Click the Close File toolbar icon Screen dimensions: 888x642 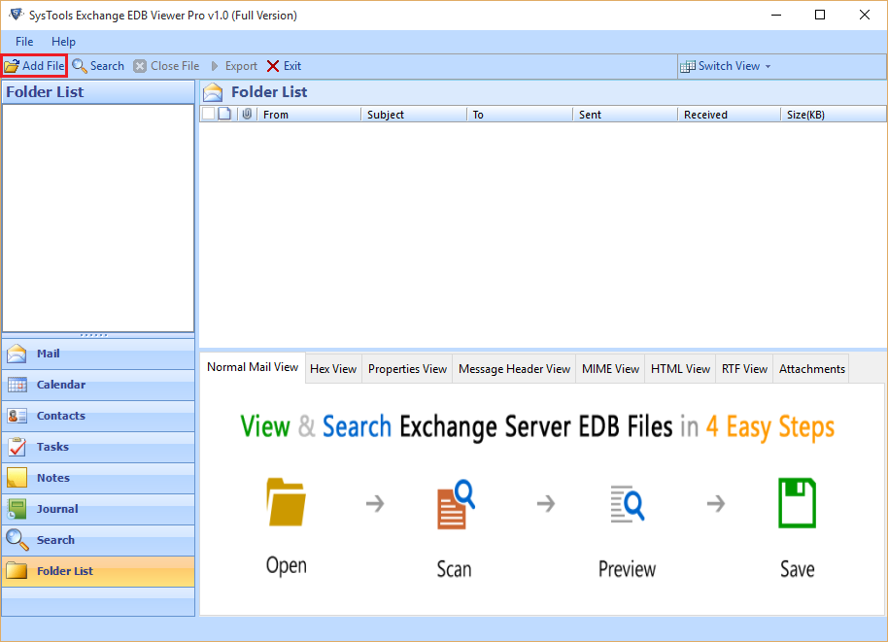140,66
